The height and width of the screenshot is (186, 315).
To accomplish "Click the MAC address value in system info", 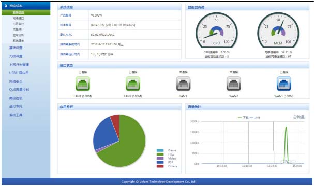I will point(102,35).
